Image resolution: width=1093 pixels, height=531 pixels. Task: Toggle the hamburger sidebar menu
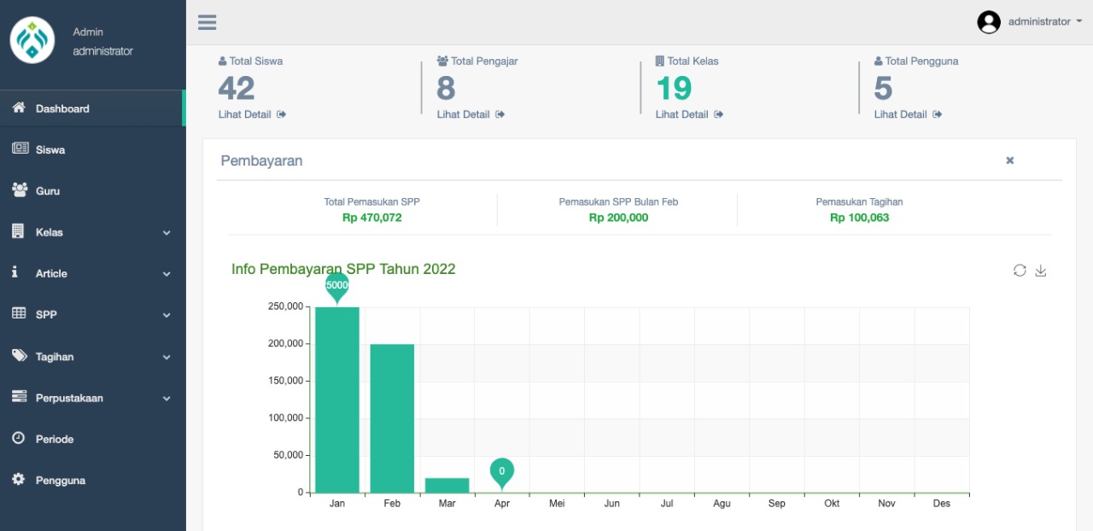(x=207, y=22)
